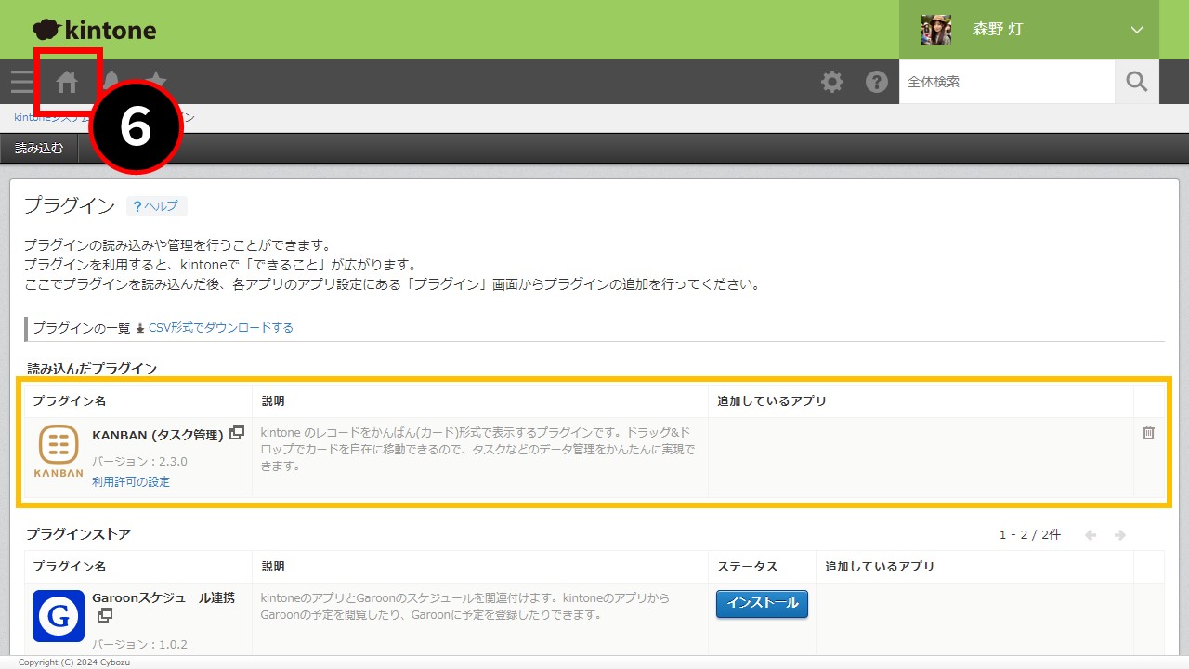Click the 読み込む button

(x=39, y=149)
